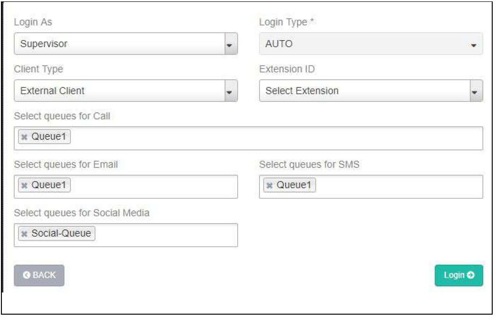The width and height of the screenshot is (496, 317).
Task: Select the Supervisor combo box text
Action: pyautogui.click(x=118, y=44)
